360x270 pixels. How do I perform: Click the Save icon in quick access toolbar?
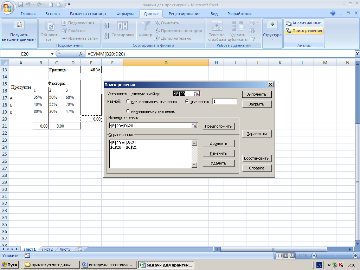click(x=21, y=5)
